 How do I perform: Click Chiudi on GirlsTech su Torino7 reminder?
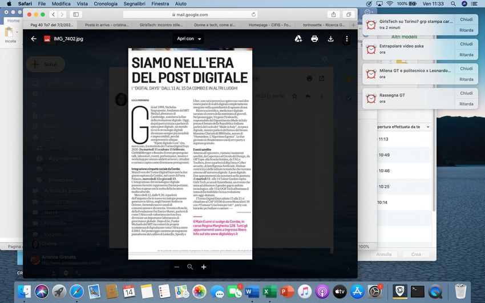pos(466,19)
